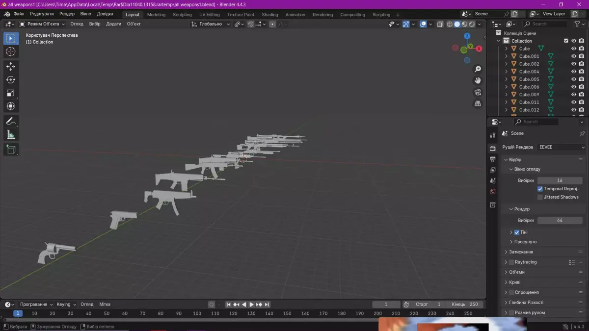Screen dimensions: 589x331
Task: Toggle eye icon for Cube.009
Action: tap(573, 95)
